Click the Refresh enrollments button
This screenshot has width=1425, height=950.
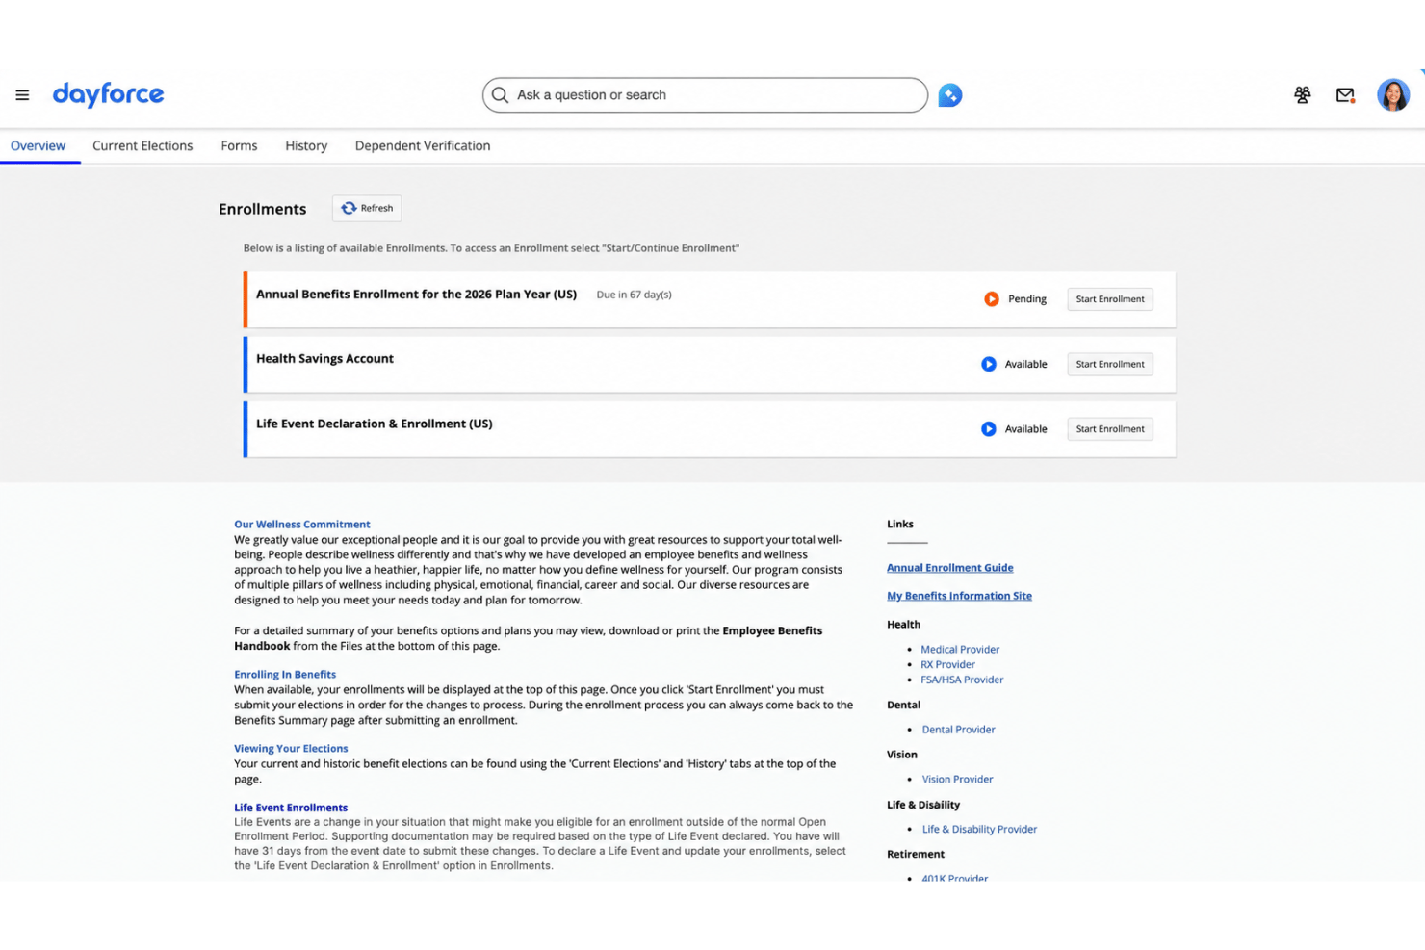coord(367,208)
